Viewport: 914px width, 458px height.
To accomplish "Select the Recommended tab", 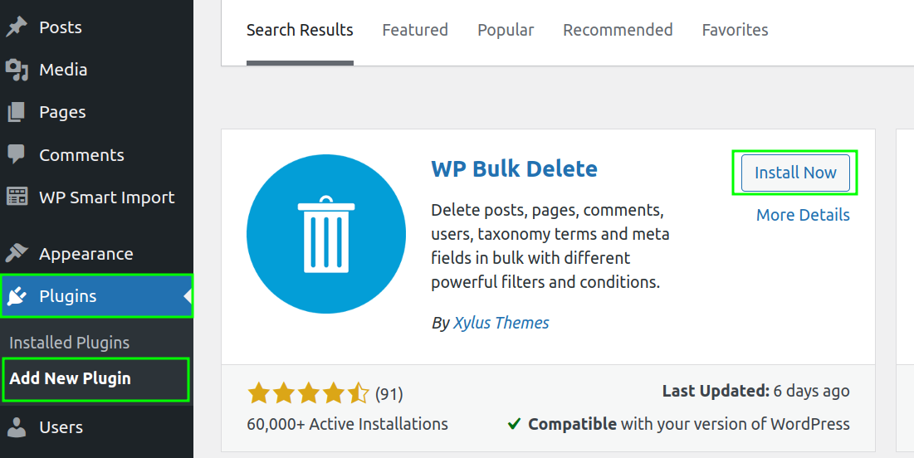I will (618, 30).
